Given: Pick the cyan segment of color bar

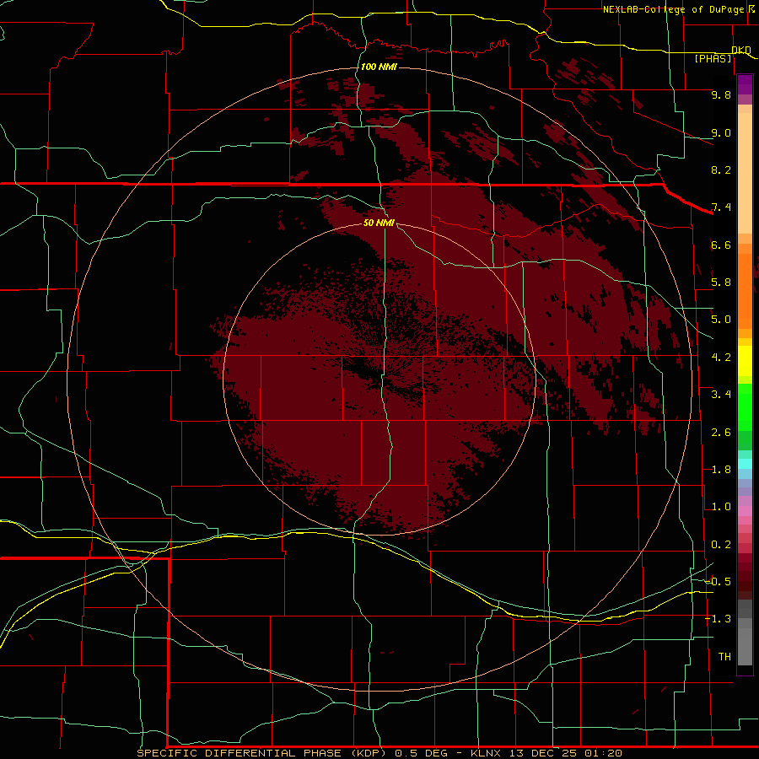Looking at the screenshot, I should (745, 464).
